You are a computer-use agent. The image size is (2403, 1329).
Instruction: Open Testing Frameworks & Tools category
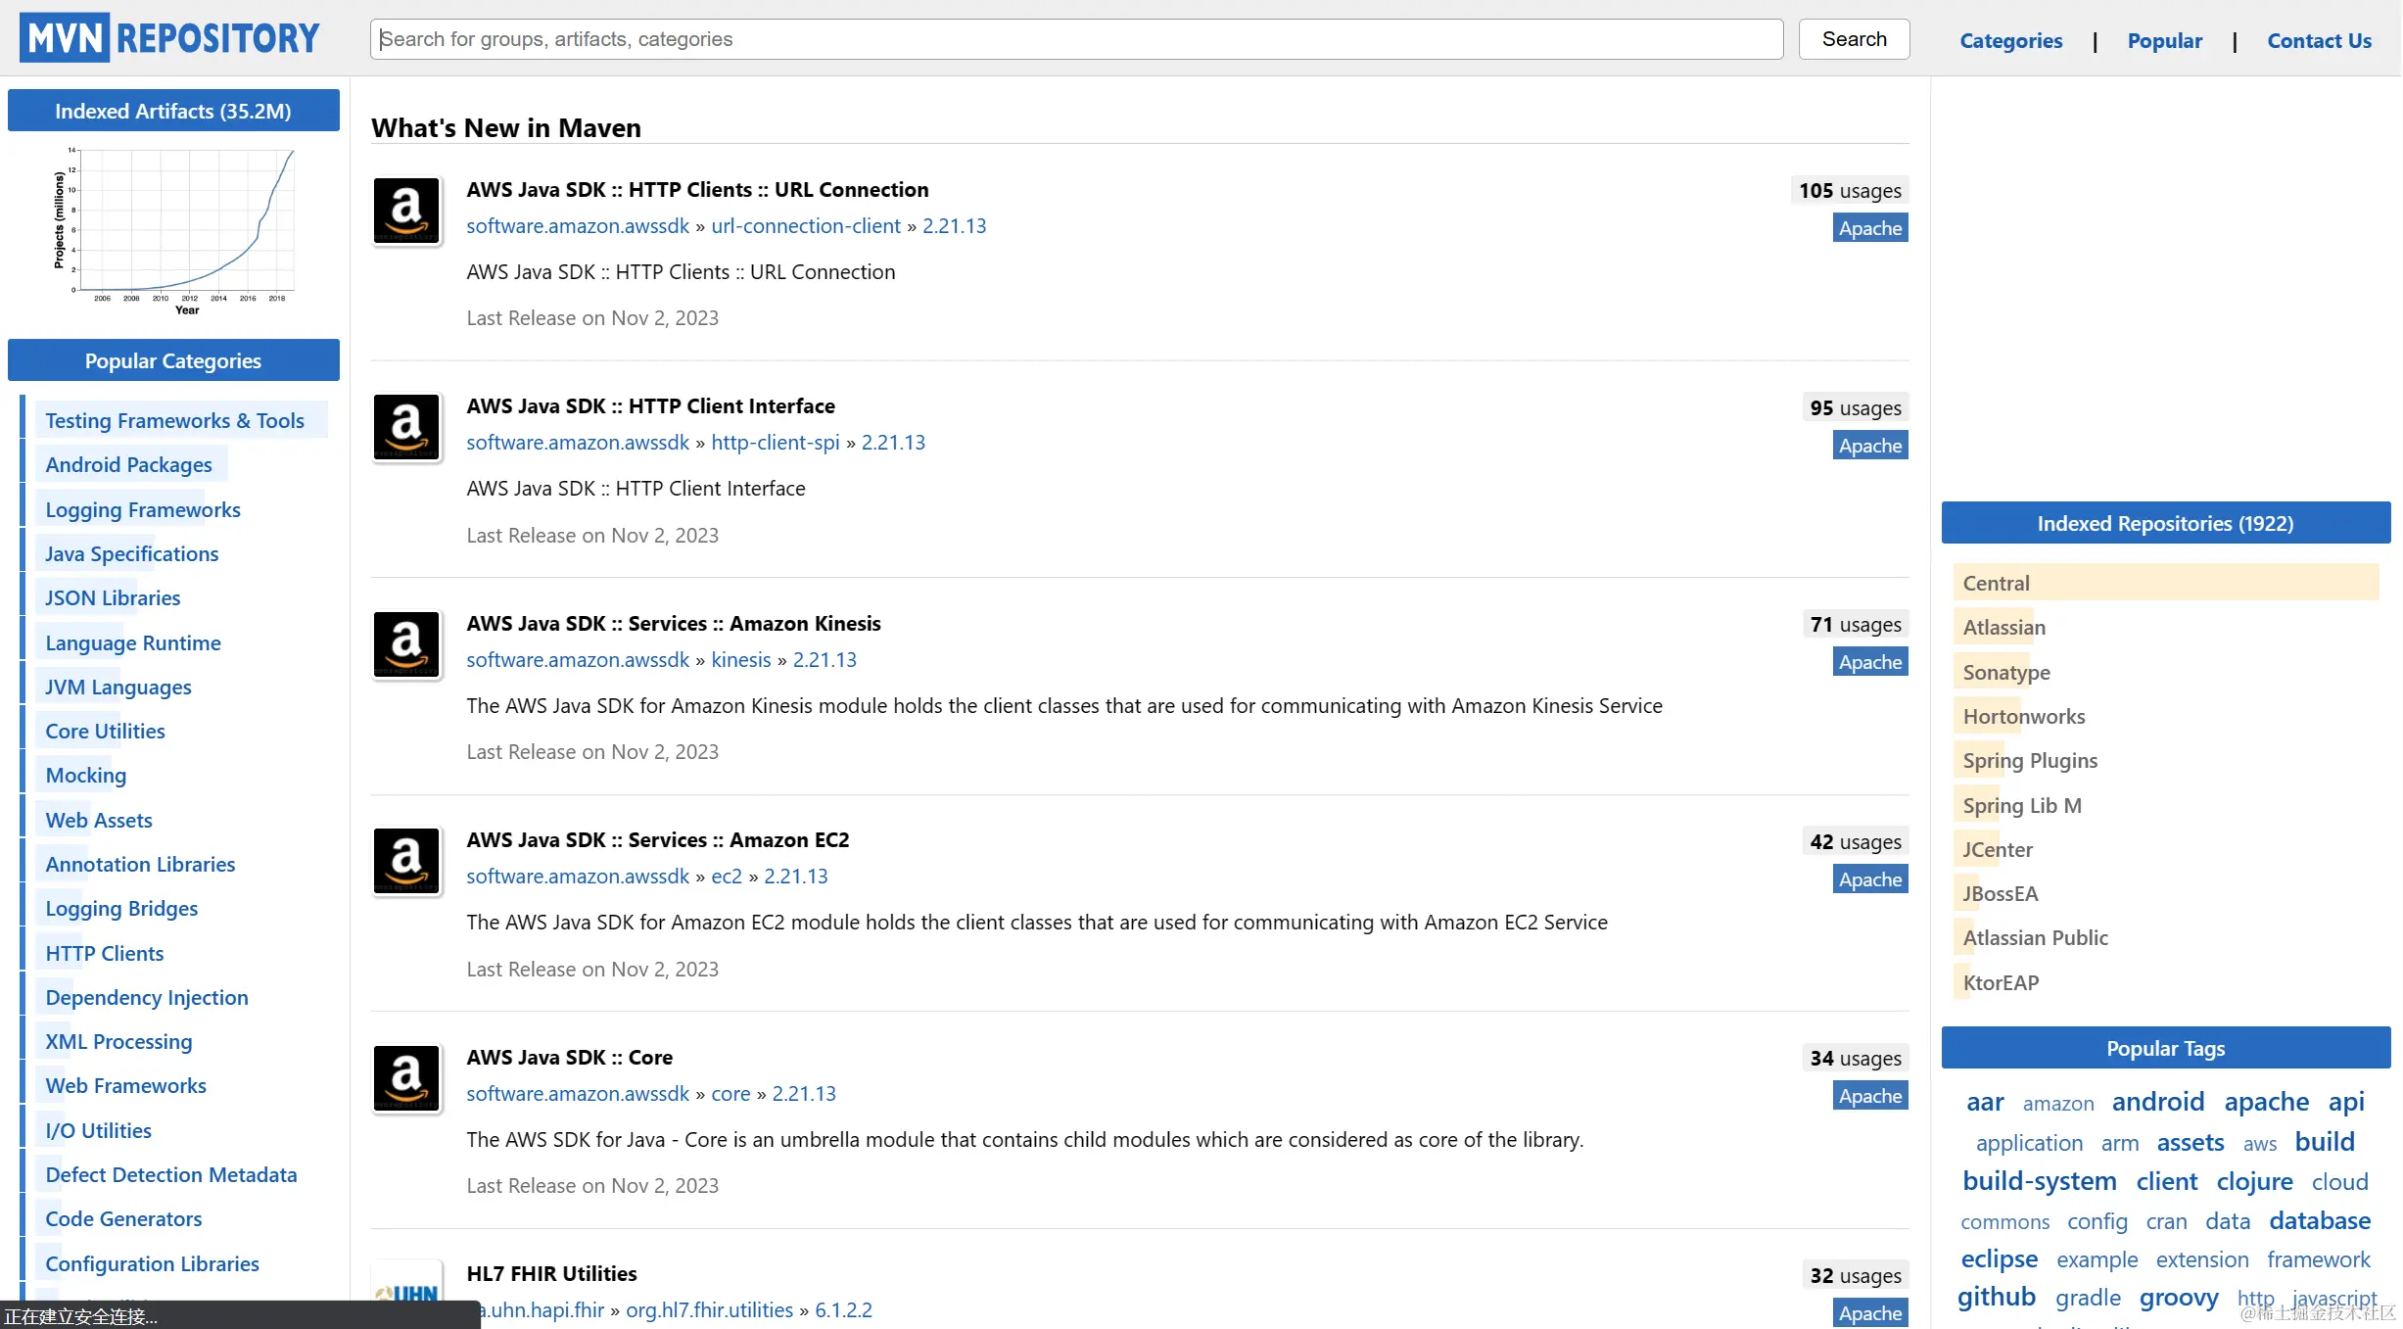click(174, 420)
